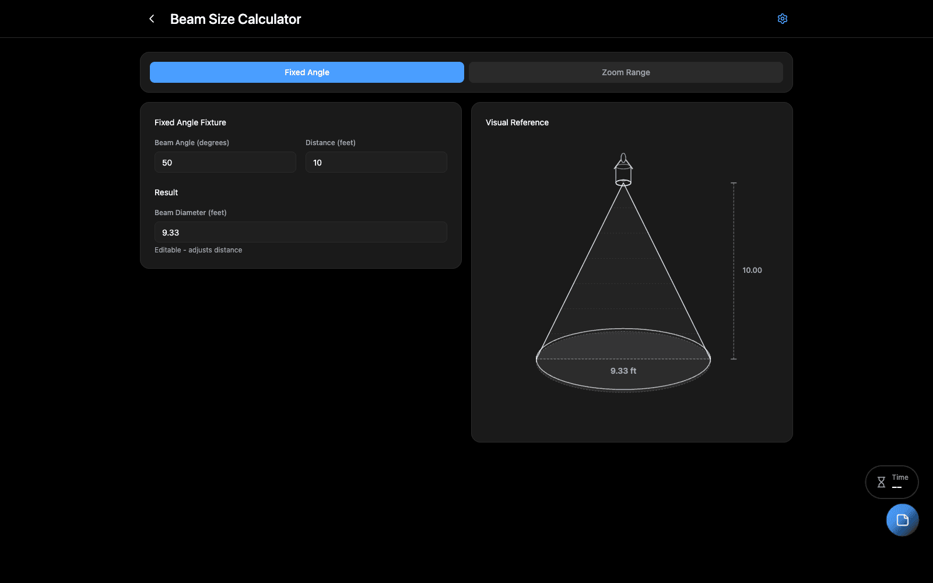This screenshot has width=933, height=583.
Task: Click the Result heading
Action: click(166, 192)
